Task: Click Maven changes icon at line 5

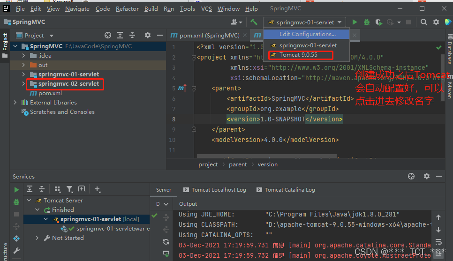Action: point(182,88)
